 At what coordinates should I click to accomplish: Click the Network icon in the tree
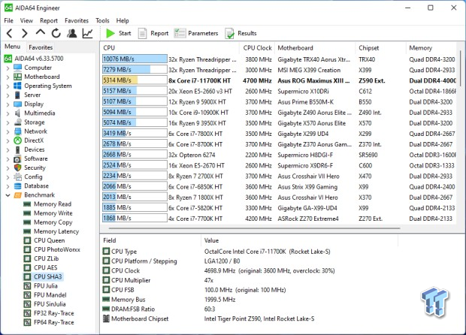pyautogui.click(x=18, y=131)
